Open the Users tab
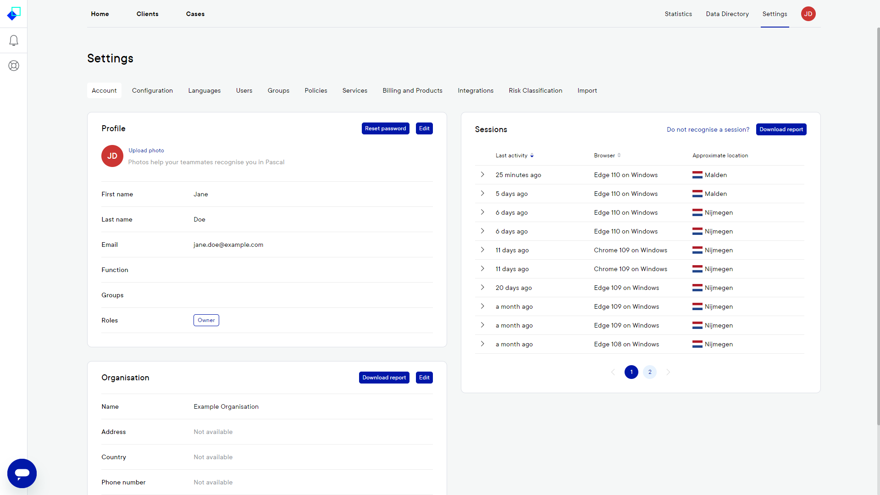Screen dimensions: 880x495 click(x=244, y=90)
